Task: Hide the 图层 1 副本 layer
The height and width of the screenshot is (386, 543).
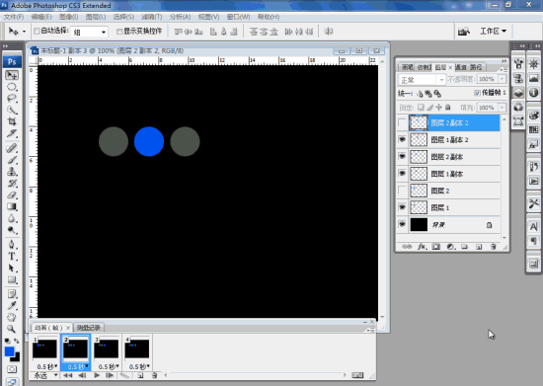Action: pyautogui.click(x=402, y=174)
